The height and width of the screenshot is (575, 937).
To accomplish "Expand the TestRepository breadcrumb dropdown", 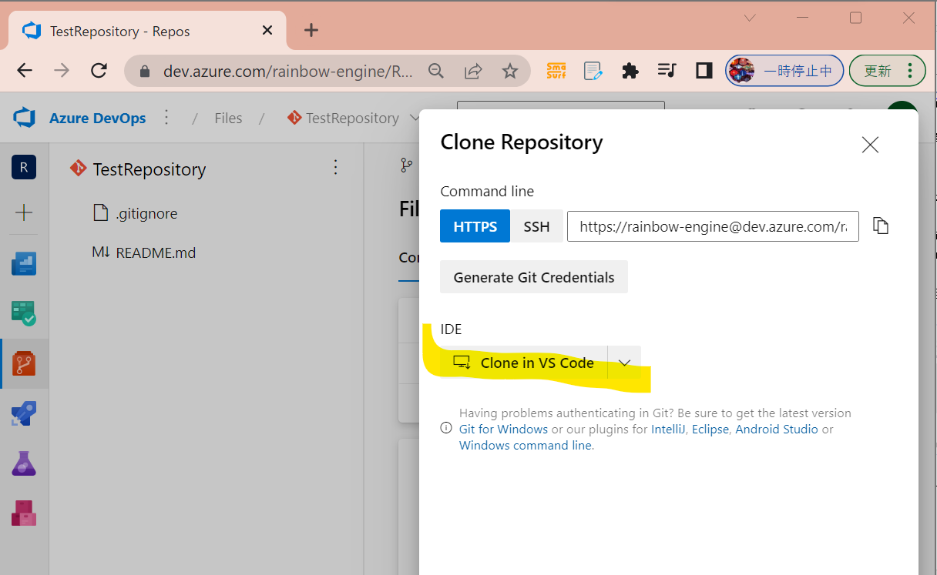I will pos(415,118).
